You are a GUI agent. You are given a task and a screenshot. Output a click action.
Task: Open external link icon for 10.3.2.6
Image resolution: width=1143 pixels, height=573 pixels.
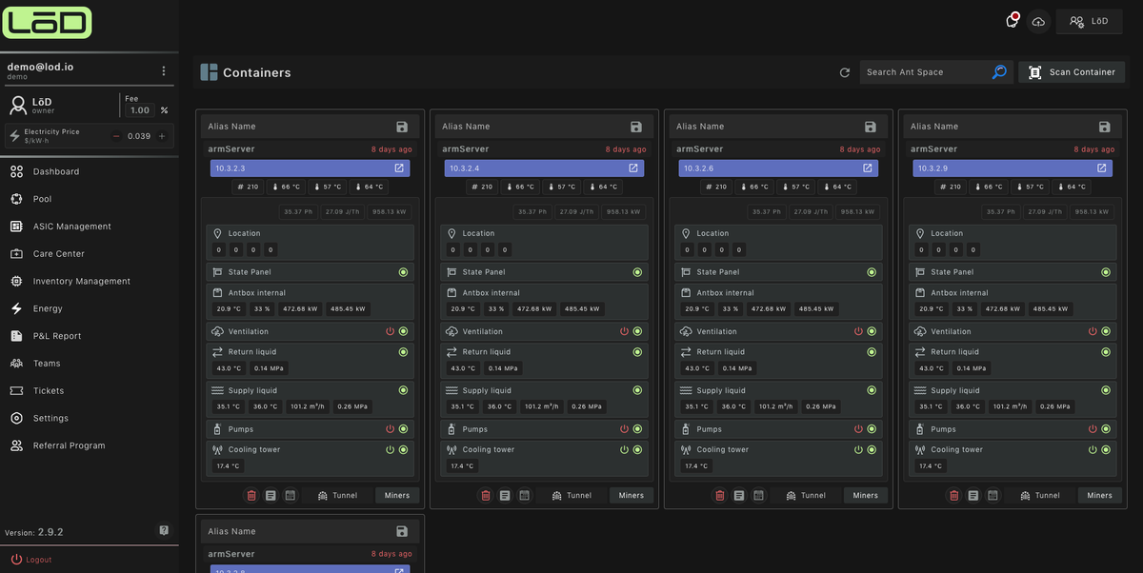pyautogui.click(x=868, y=168)
